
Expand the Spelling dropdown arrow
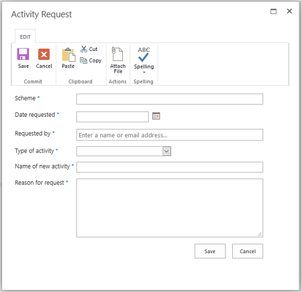tap(144, 72)
